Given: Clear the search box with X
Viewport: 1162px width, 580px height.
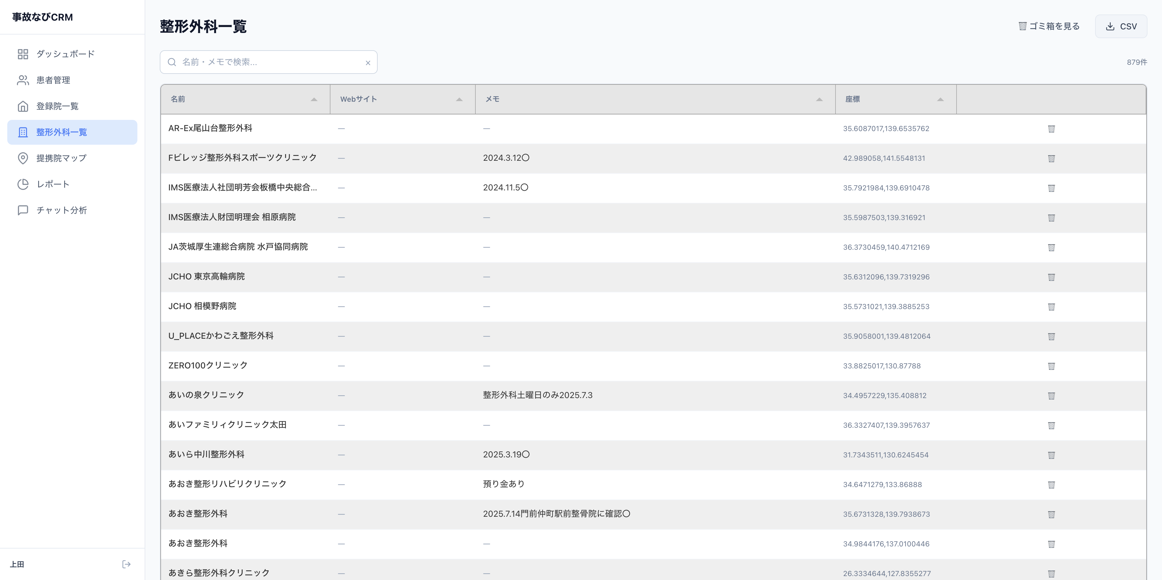Looking at the screenshot, I should pos(368,63).
